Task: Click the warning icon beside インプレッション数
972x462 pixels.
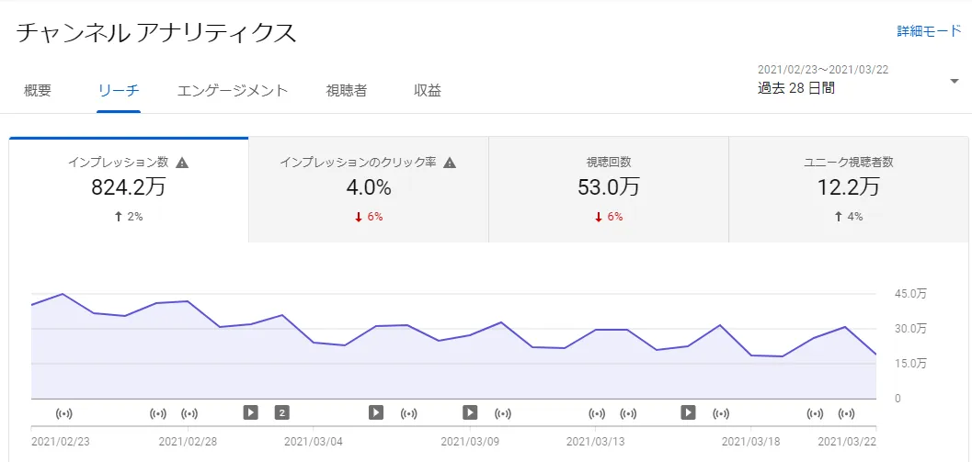Action: [x=182, y=163]
